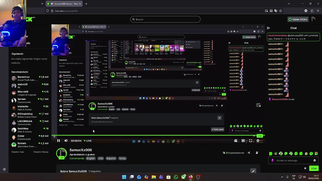Open Firefox account M icon

(306, 11)
